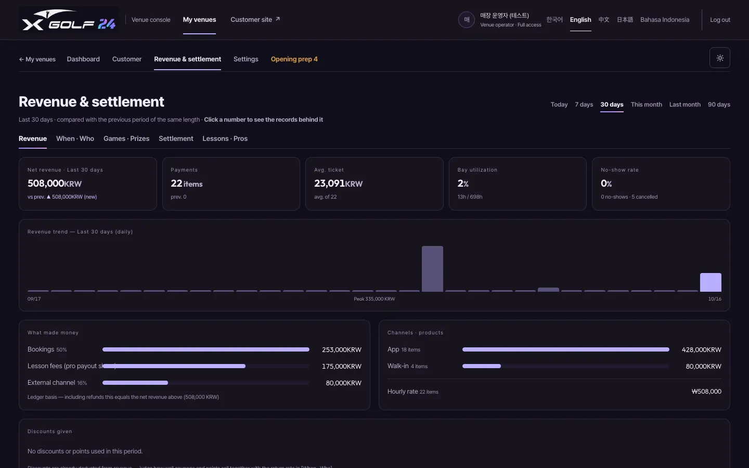This screenshot has width=749, height=468.
Task: Click the 508,000KRW net revenue figure
Action: pyautogui.click(x=55, y=184)
